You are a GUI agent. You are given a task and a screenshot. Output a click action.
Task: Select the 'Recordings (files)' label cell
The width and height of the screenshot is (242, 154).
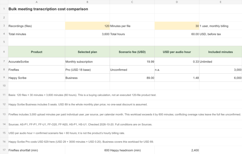click(37, 26)
